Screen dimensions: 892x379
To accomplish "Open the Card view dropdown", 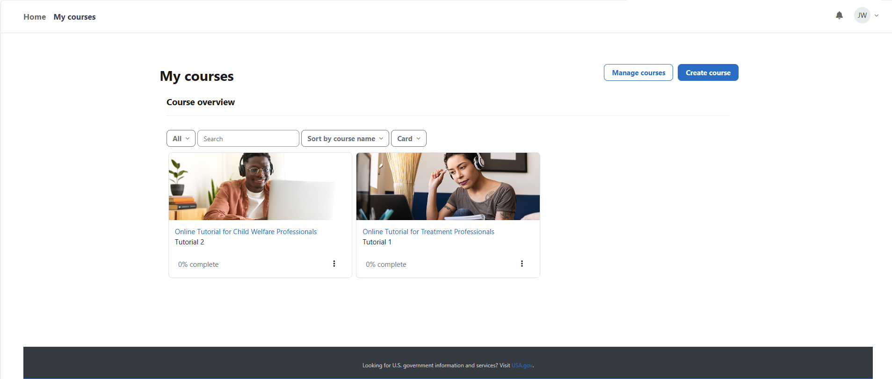I will 408,138.
